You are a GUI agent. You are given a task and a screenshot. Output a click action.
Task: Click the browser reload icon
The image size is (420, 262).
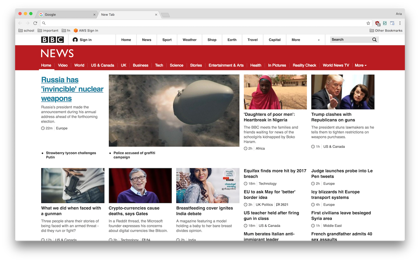(35, 23)
